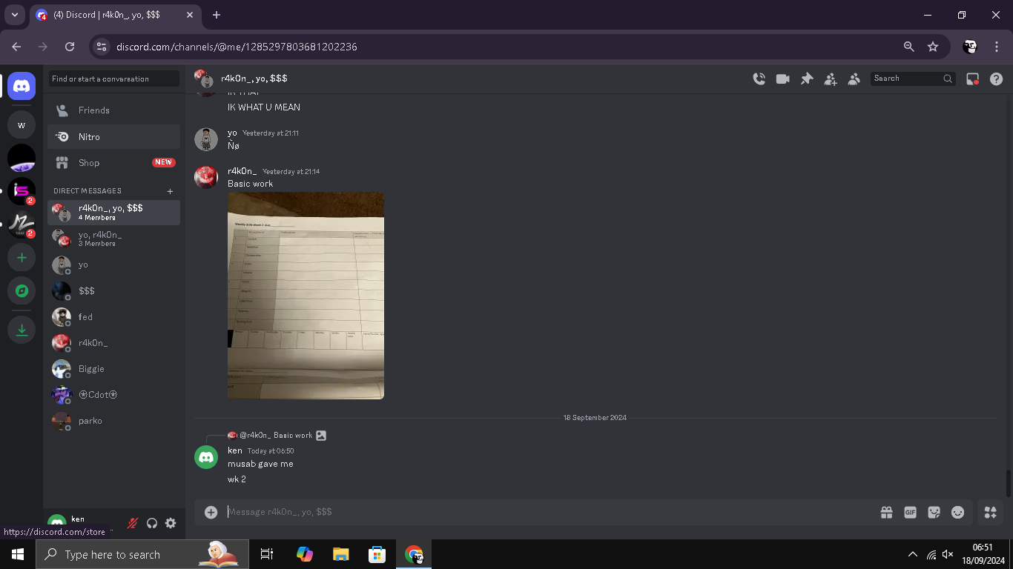The height and width of the screenshot is (569, 1013).
Task: Open Windows Start menu
Action: tap(18, 554)
